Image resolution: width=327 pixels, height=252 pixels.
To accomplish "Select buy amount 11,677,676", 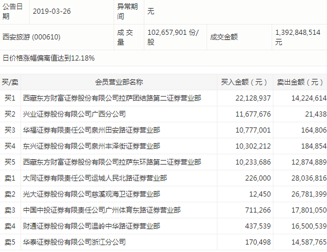I will [x=253, y=114].
